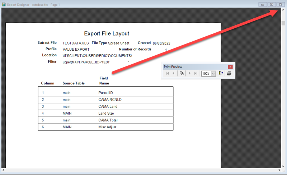287x175 pixels.
Task: Print the report using the printer icon
Action: coord(229,73)
